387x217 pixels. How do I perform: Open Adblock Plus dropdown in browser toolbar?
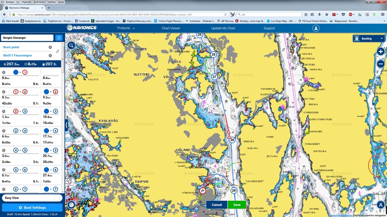[x=351, y=15]
